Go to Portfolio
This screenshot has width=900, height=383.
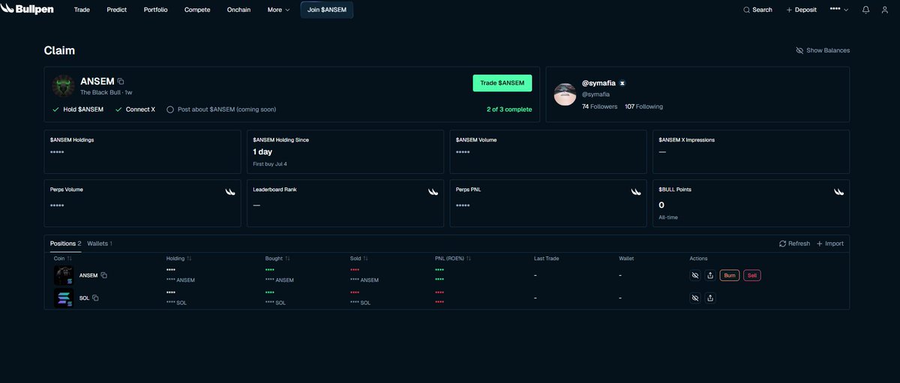point(156,10)
